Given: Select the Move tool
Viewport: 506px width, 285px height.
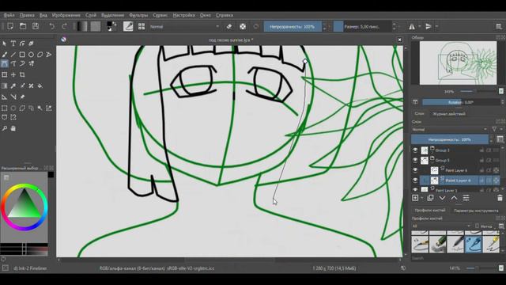Looking at the screenshot, I should tap(13, 74).
